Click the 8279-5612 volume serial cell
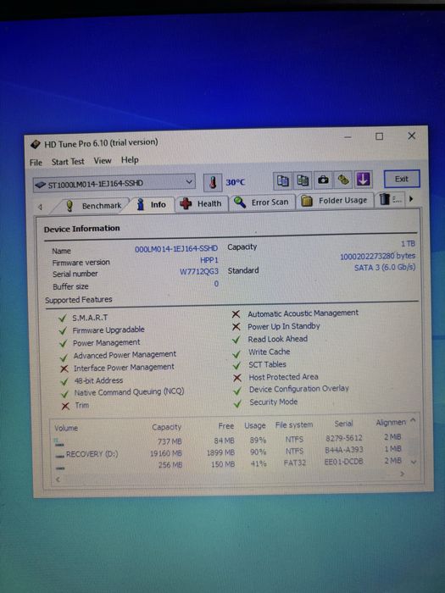 (343, 438)
